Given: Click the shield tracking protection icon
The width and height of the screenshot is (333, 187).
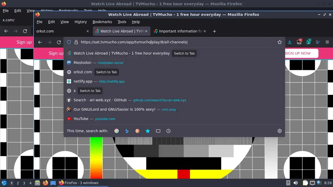Looking at the screenshot, I should pos(69,42).
